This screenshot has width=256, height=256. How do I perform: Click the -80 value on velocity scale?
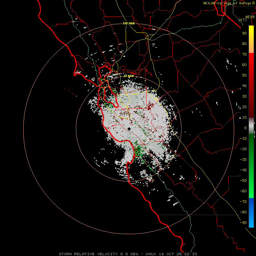pos(243,212)
